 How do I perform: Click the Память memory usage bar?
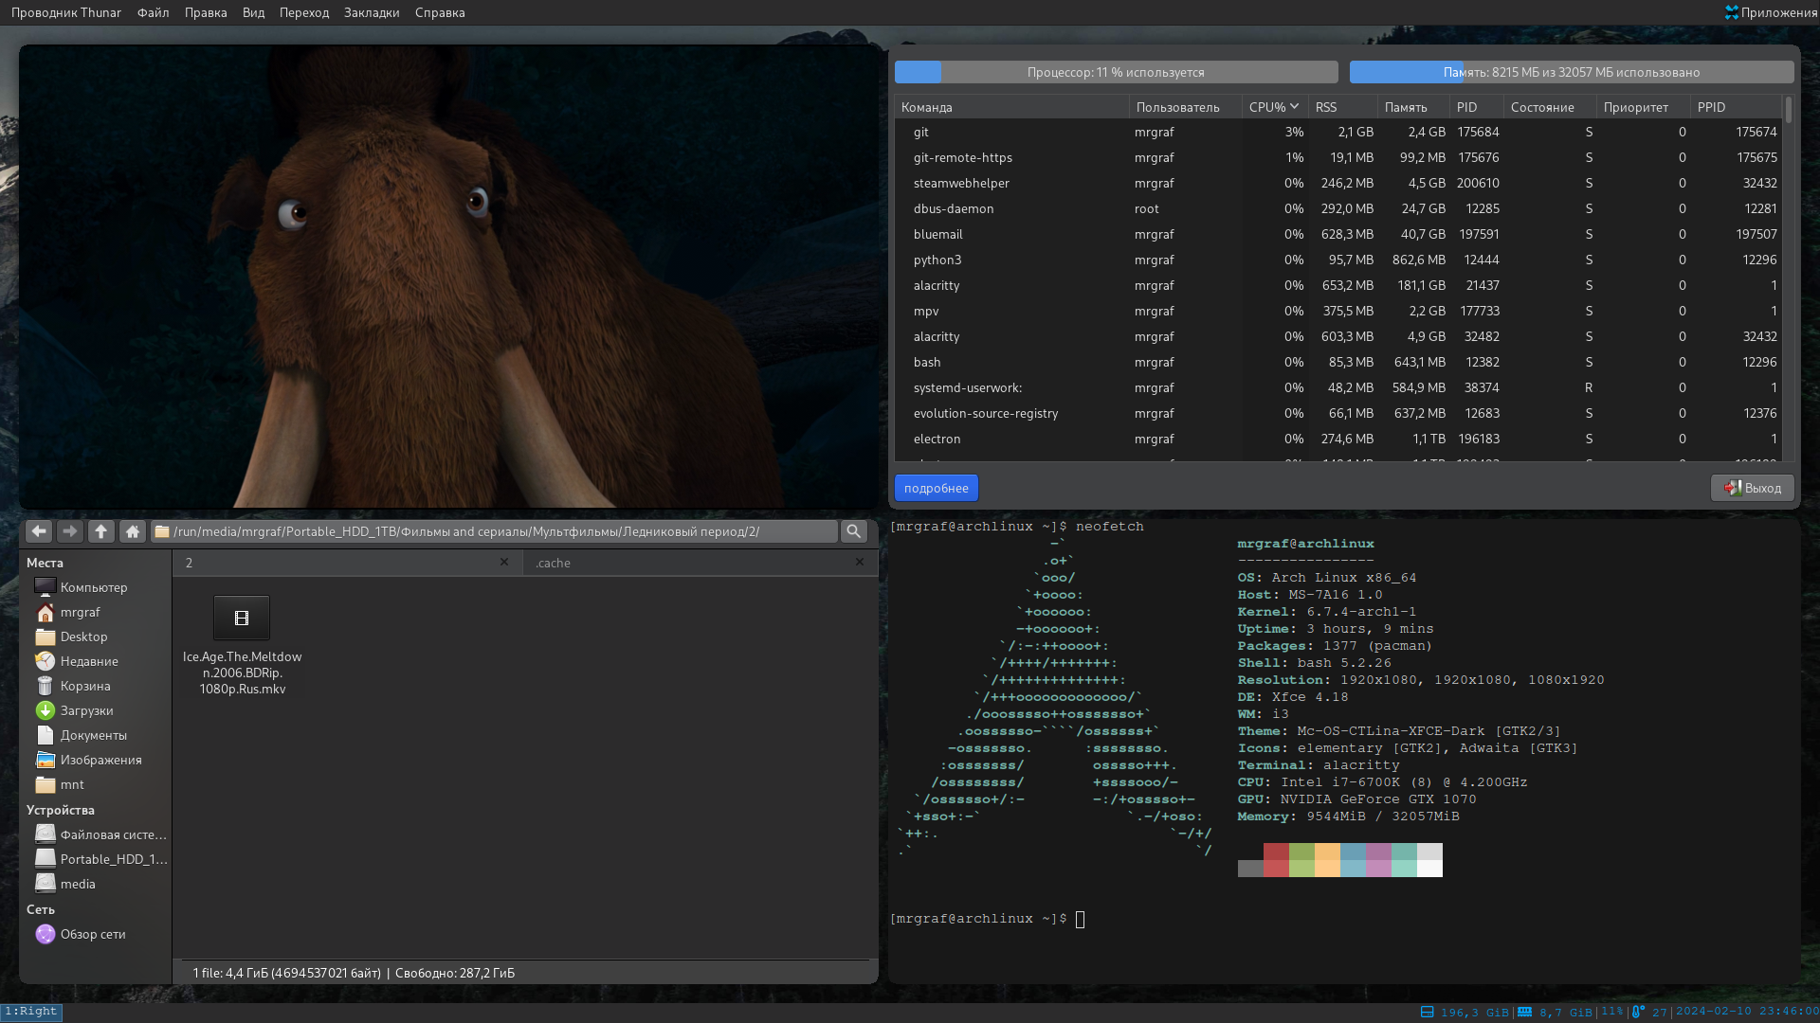click(1572, 72)
